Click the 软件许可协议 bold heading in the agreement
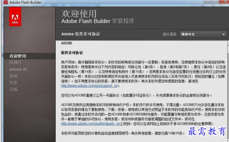The width and height of the screenshot is (229, 142). pos(72,53)
